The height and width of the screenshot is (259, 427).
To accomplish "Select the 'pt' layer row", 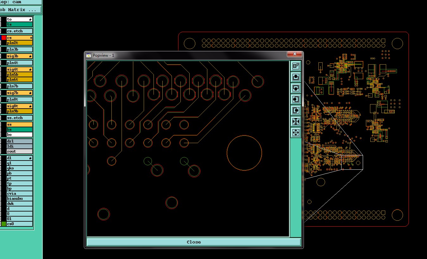I will (20, 178).
